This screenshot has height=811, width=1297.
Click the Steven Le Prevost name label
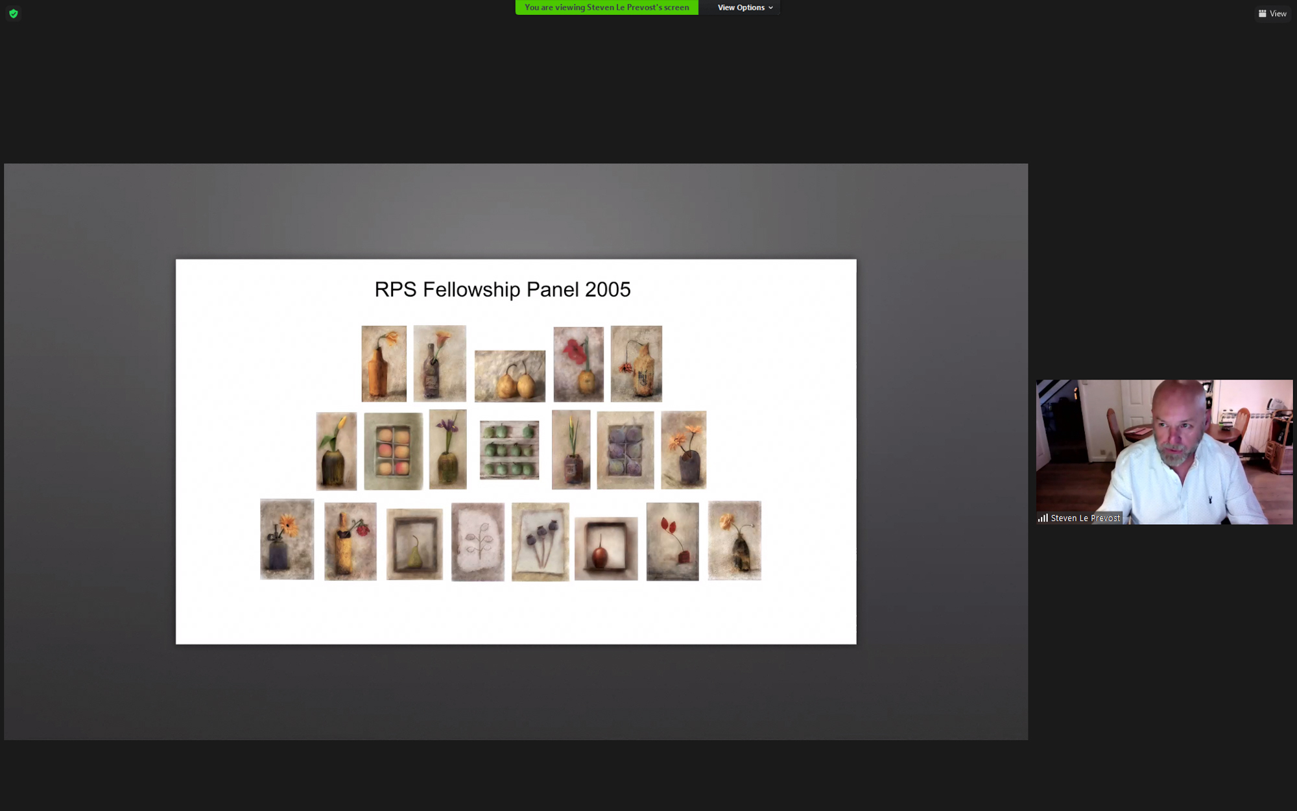point(1085,518)
